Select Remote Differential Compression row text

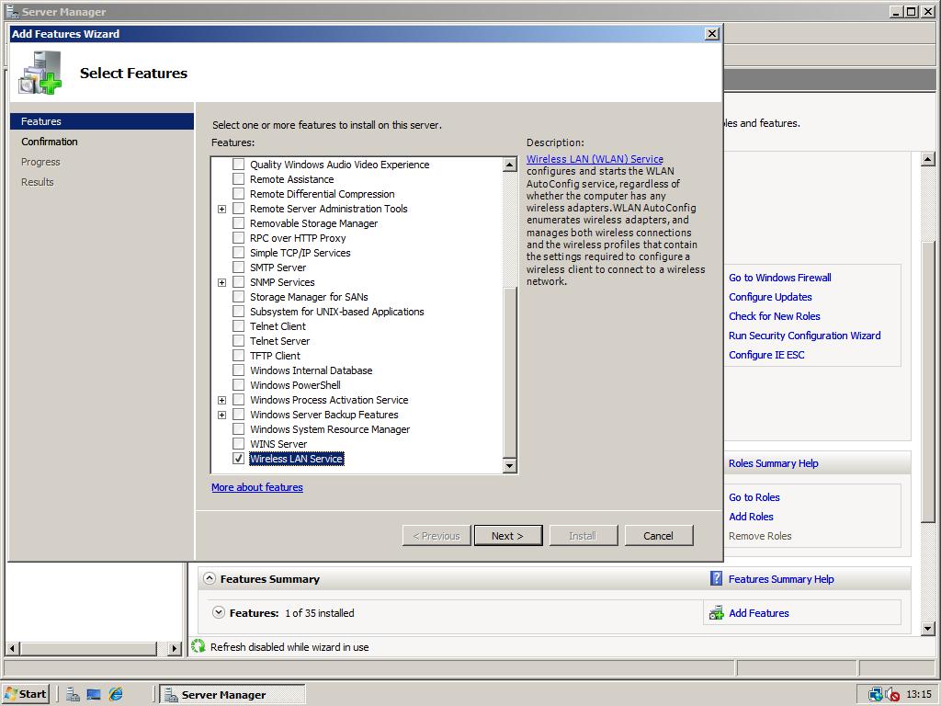coord(323,194)
